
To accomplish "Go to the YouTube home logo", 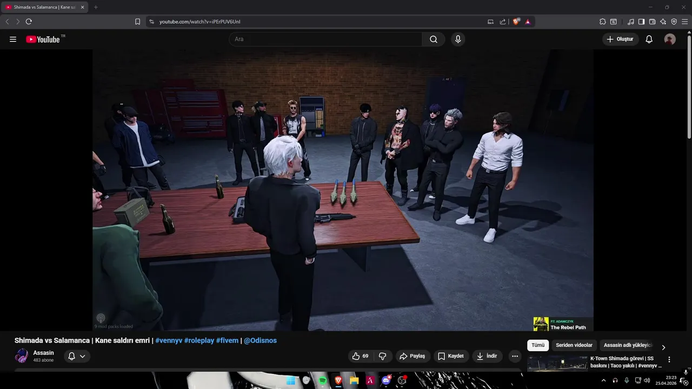I will 43,39.
